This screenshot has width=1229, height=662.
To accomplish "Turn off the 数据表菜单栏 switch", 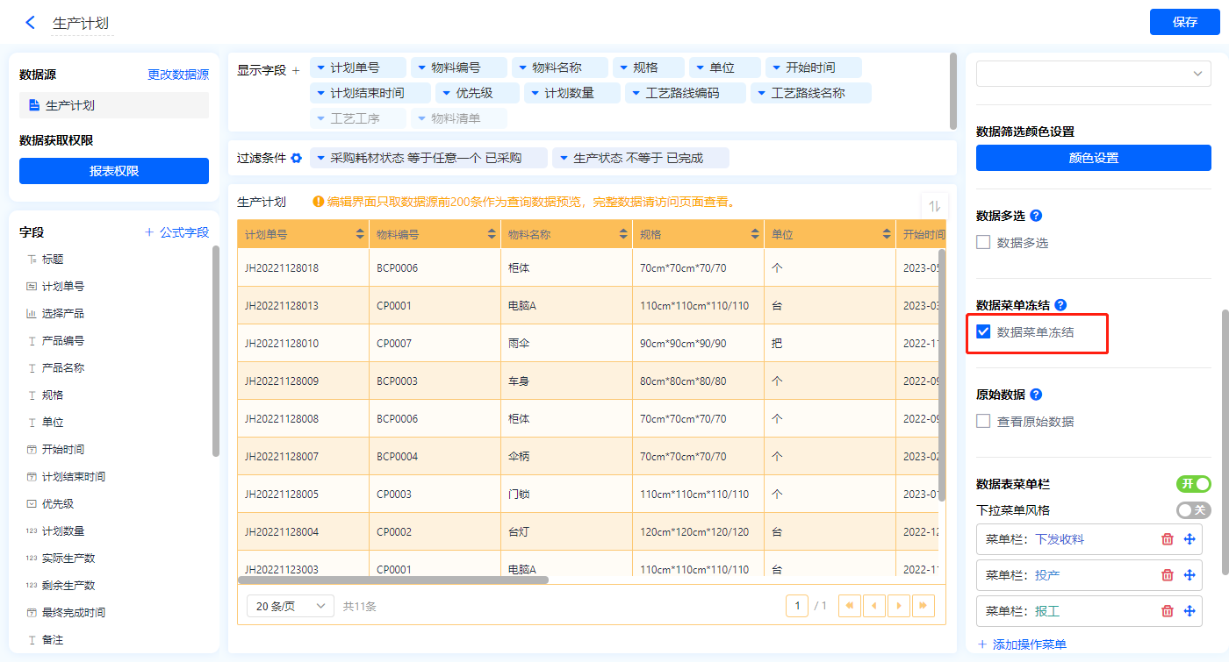I will tap(1193, 484).
